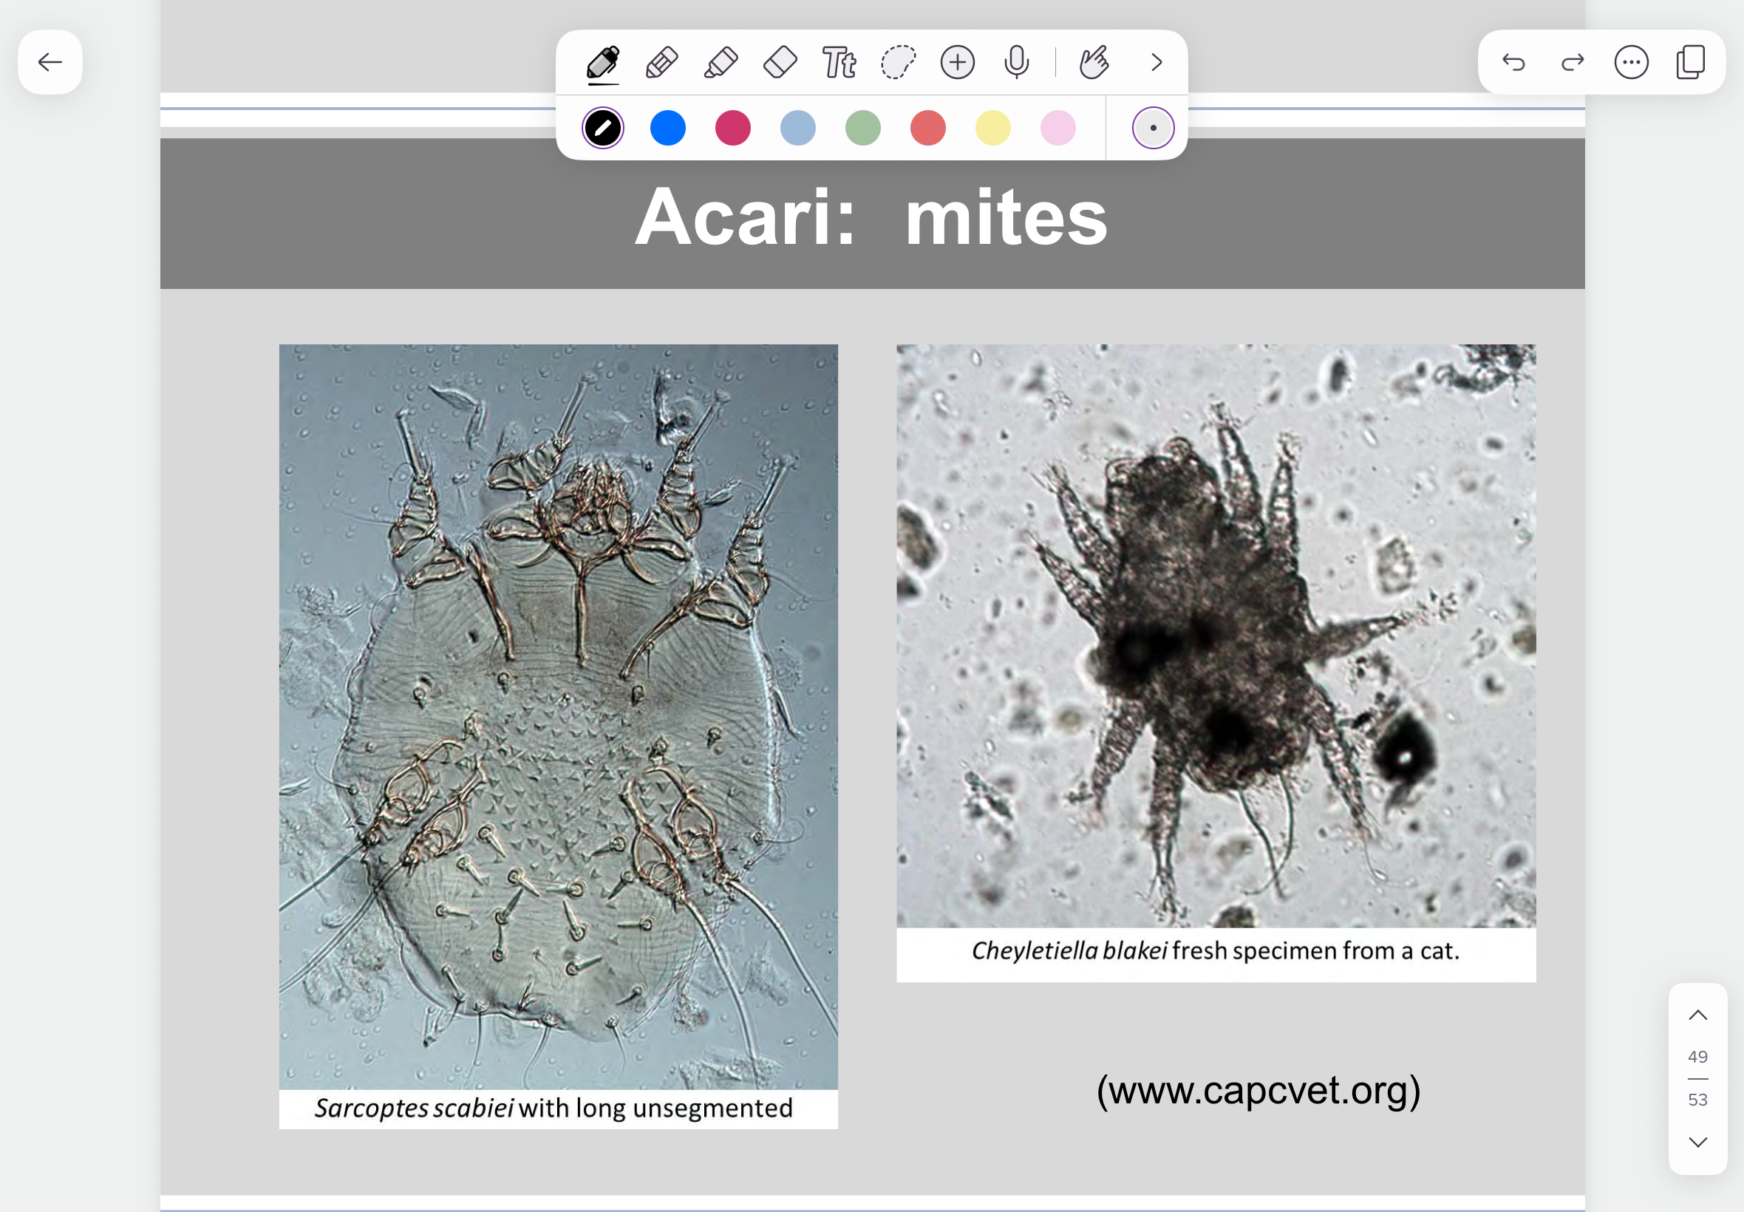Open the pen stroke thickness selector
1744x1212 pixels.
(1154, 128)
